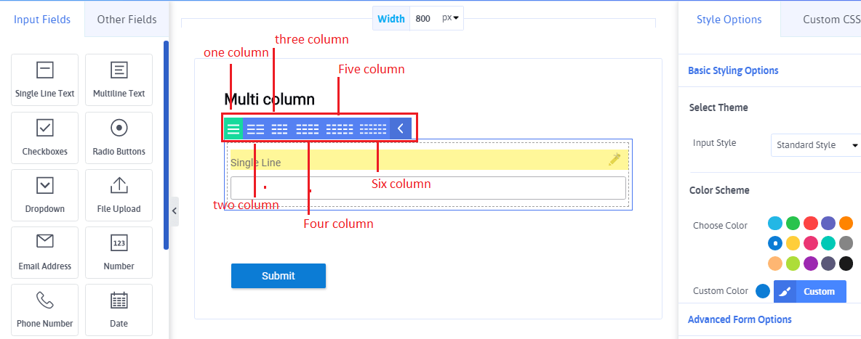Choose the two column layout icon

point(255,129)
